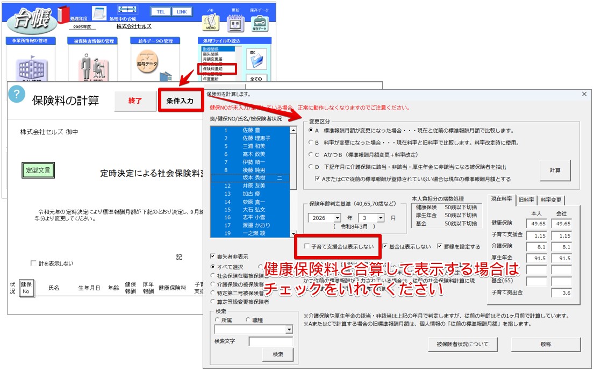Viewport: 594px width, 371px height.
Task: Click the calendar icon beside 処理年度
Action: click(99, 13)
